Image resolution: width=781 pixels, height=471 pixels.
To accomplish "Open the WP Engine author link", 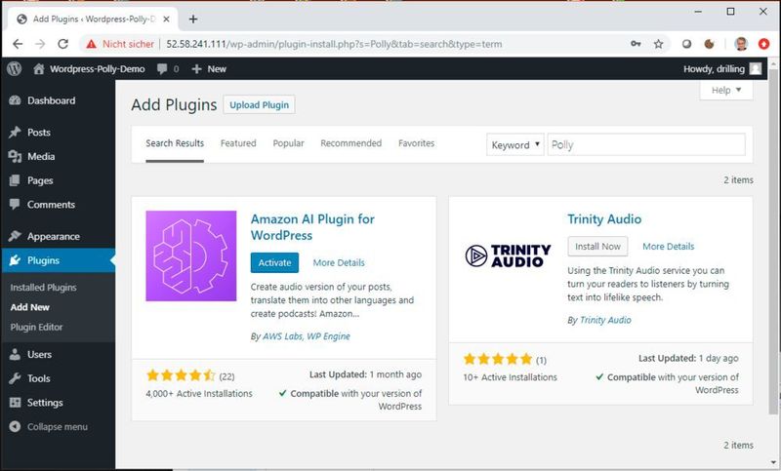I will (x=328, y=336).
